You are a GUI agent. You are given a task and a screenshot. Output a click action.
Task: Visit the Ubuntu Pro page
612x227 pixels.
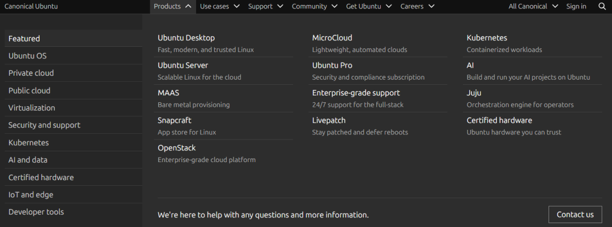click(332, 66)
